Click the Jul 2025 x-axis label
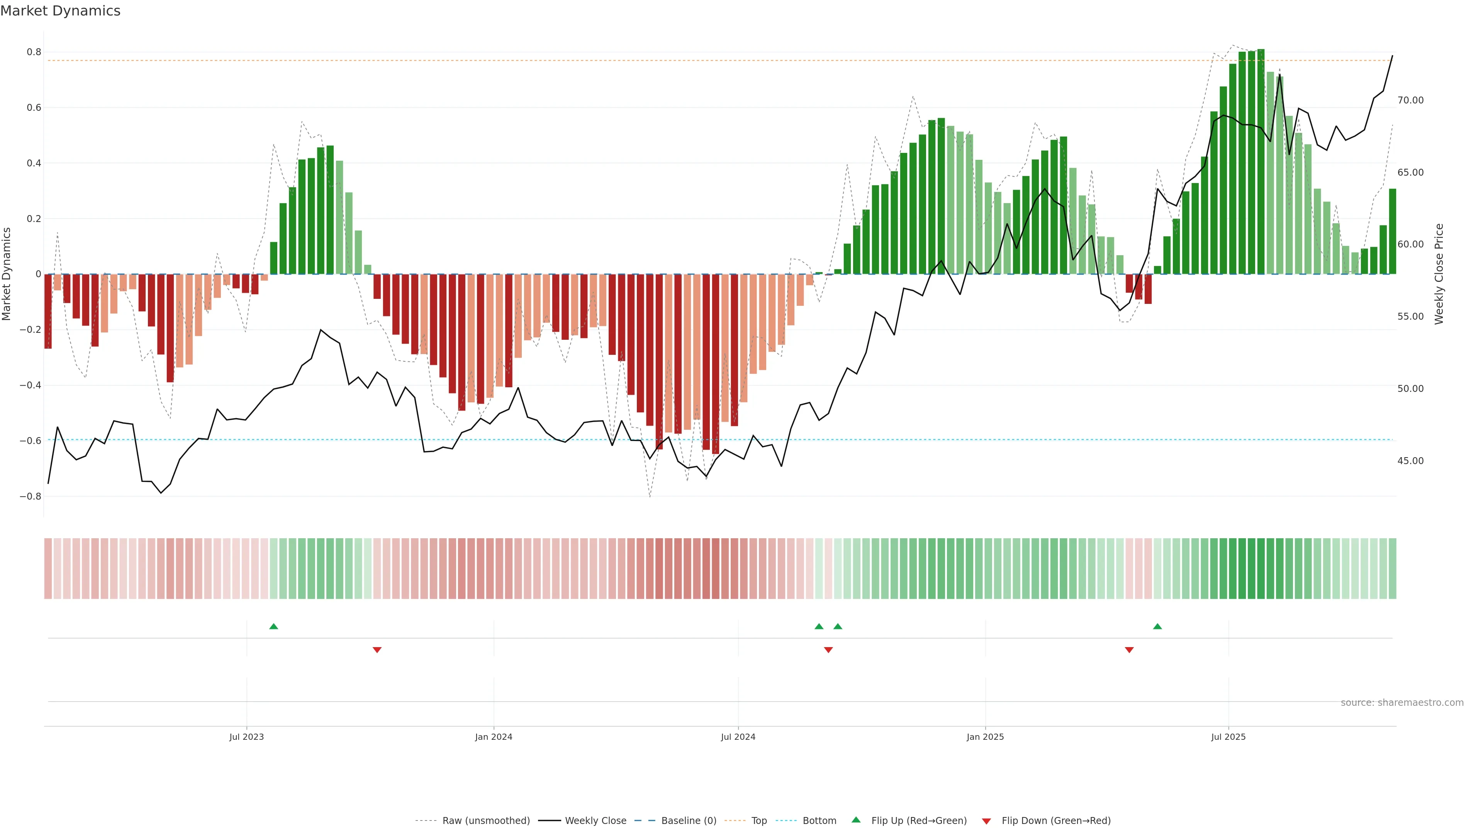 (1228, 737)
